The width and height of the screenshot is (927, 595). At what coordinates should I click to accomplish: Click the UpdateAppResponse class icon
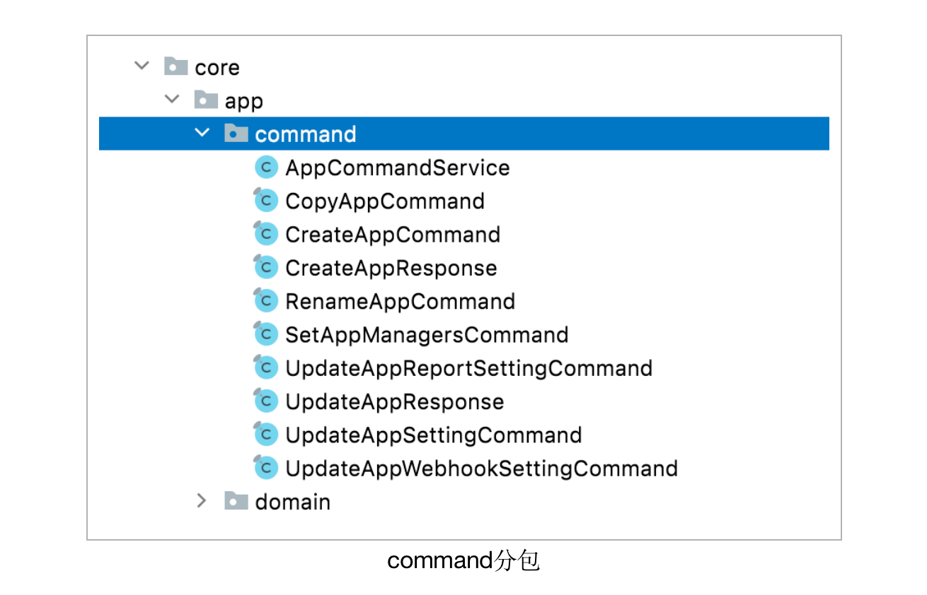tap(266, 402)
